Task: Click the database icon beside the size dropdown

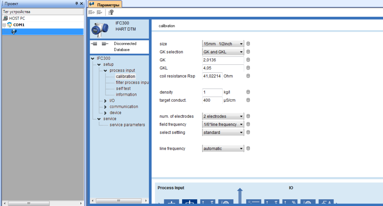Action: click(x=248, y=44)
